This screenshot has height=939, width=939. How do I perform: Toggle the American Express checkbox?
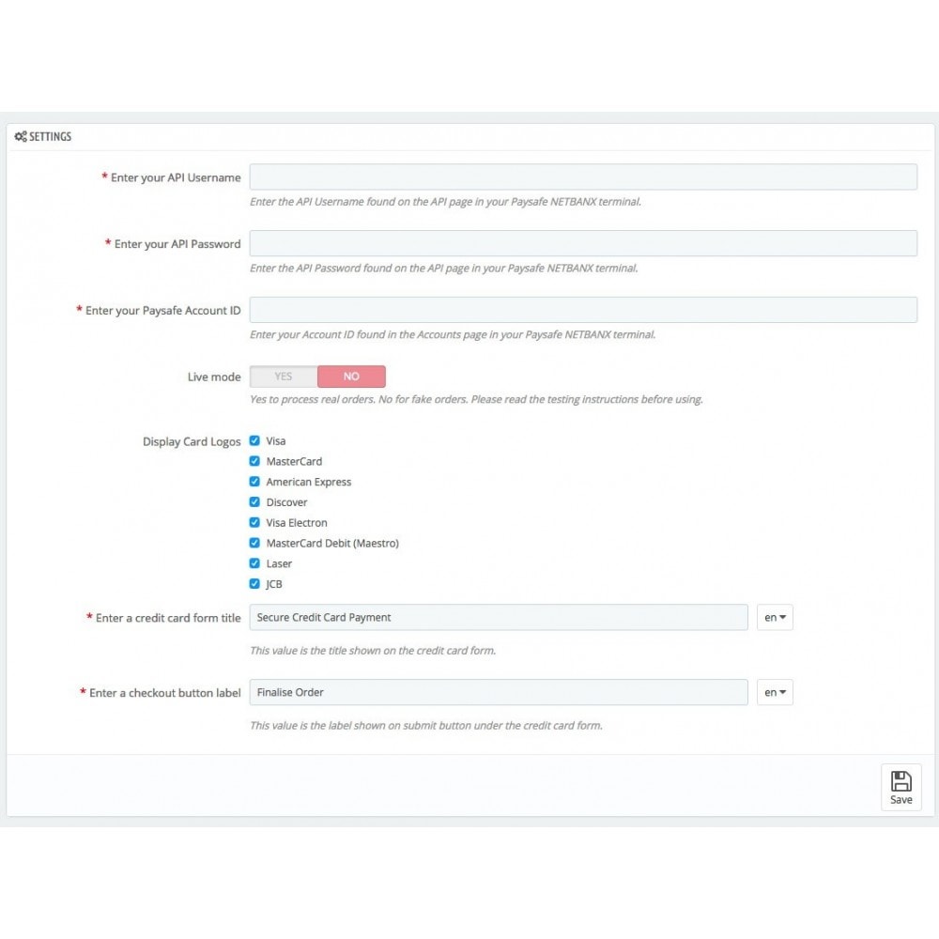point(254,482)
